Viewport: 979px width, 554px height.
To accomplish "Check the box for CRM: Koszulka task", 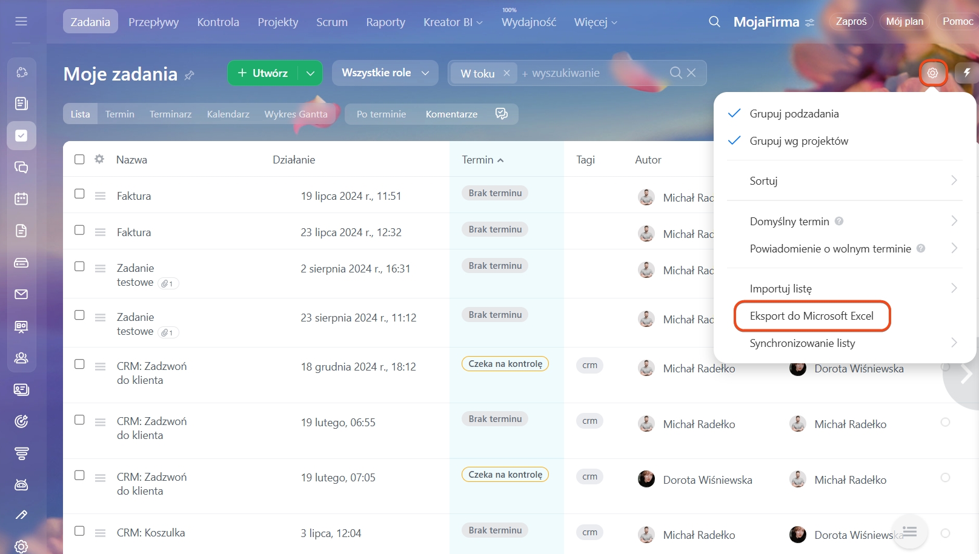I will click(x=79, y=531).
